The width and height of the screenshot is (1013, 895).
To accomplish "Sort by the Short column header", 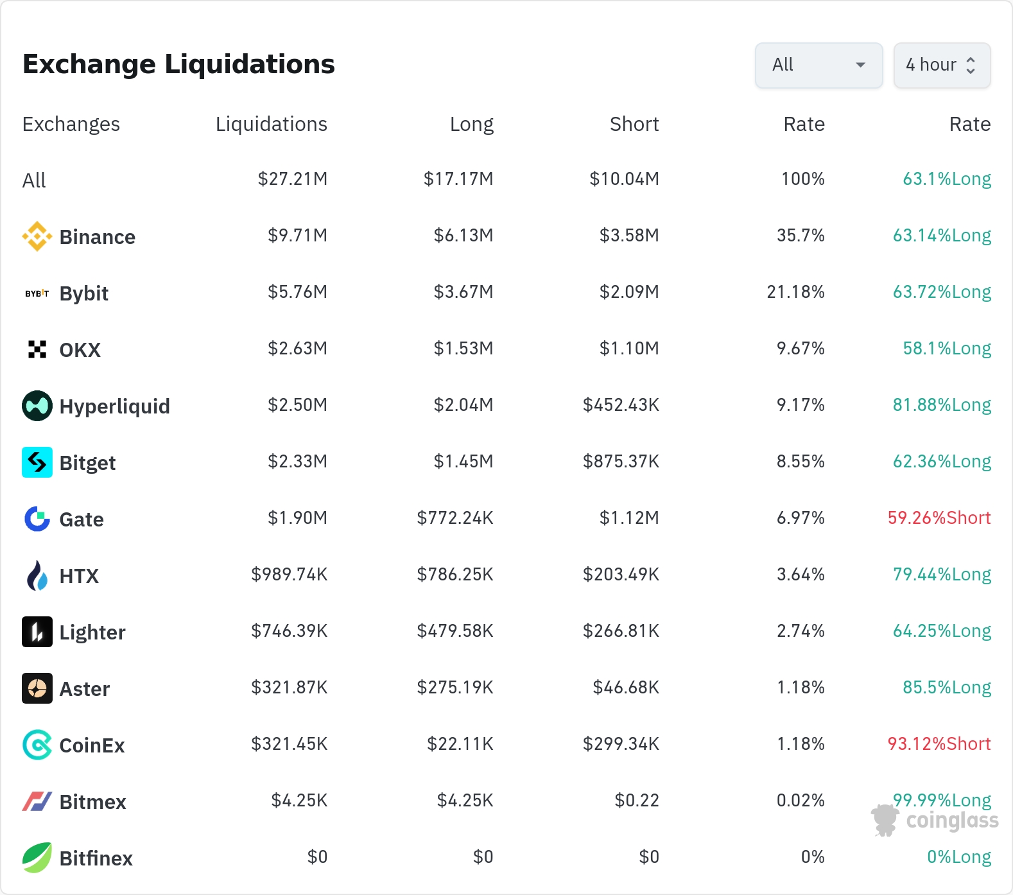I will [634, 124].
